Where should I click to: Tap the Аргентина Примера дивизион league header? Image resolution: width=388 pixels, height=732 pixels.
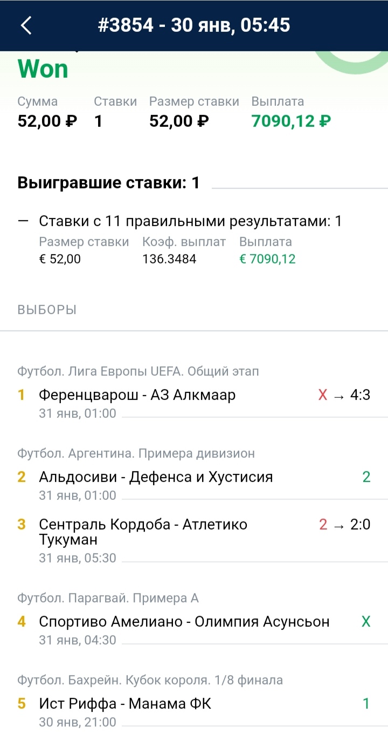136,453
